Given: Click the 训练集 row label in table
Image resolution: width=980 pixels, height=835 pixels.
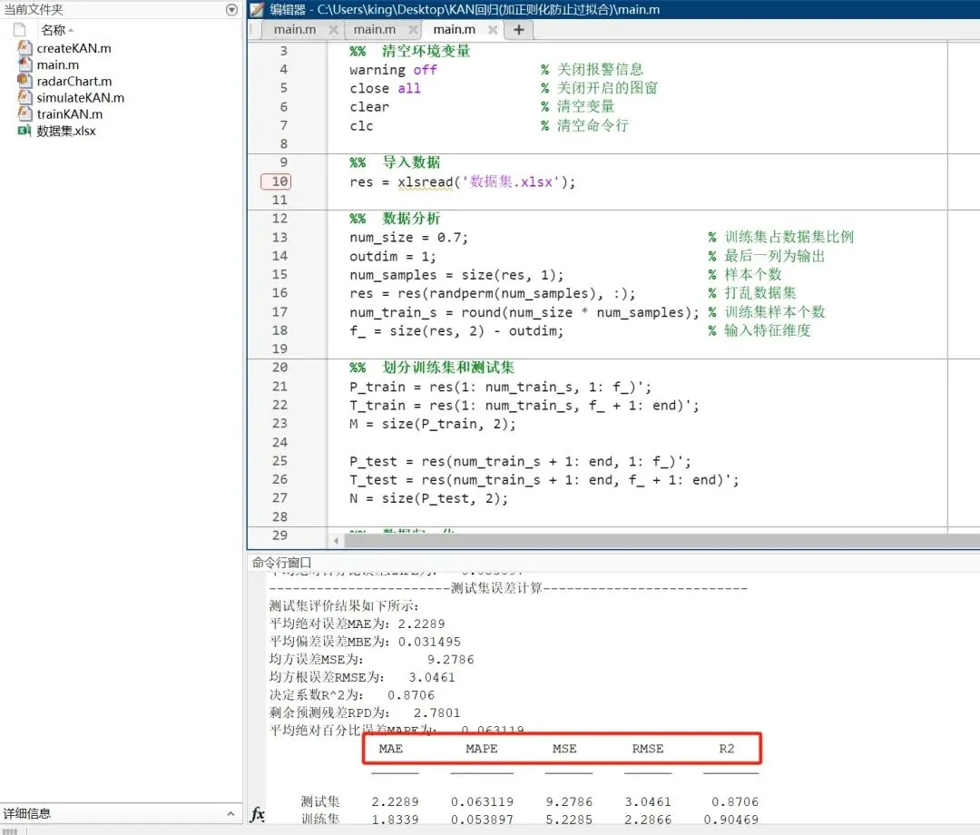Looking at the screenshot, I should (320, 819).
